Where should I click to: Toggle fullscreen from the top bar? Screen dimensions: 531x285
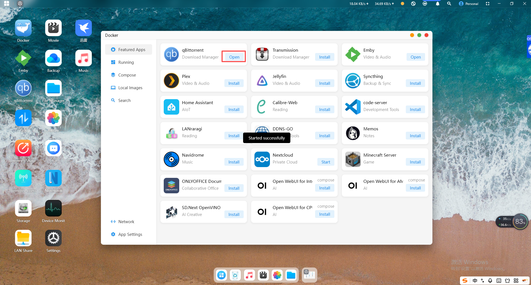coord(488,4)
